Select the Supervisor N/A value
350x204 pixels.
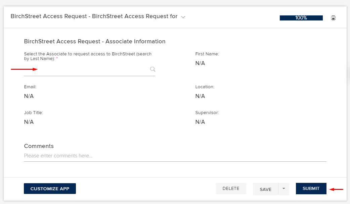pyautogui.click(x=200, y=122)
